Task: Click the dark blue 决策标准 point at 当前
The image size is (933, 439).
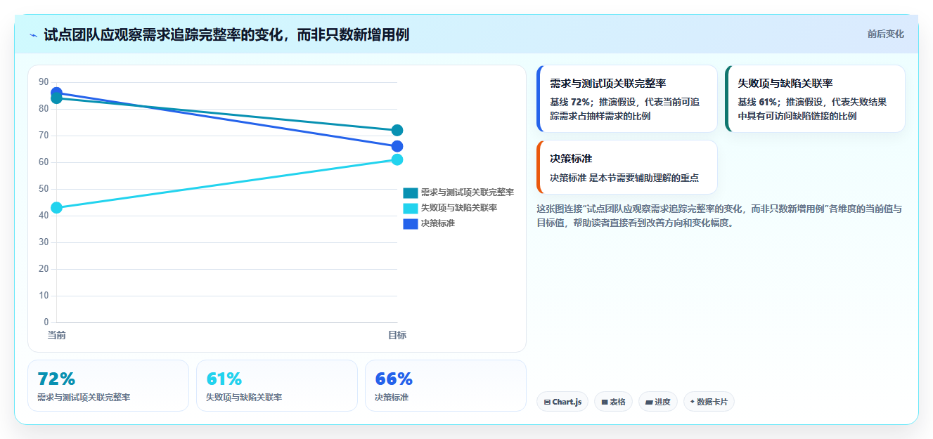Action: tap(56, 92)
